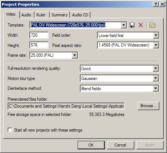167x153 pixels.
Task: Switch to the Ruler tab
Action: (x=41, y=15)
